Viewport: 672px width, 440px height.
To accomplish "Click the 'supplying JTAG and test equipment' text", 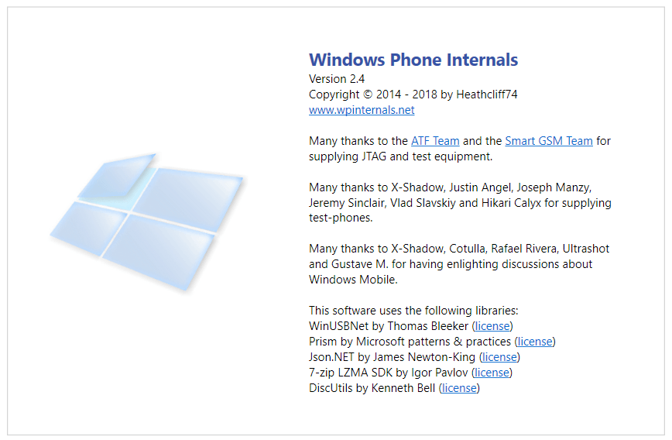I will coord(400,156).
